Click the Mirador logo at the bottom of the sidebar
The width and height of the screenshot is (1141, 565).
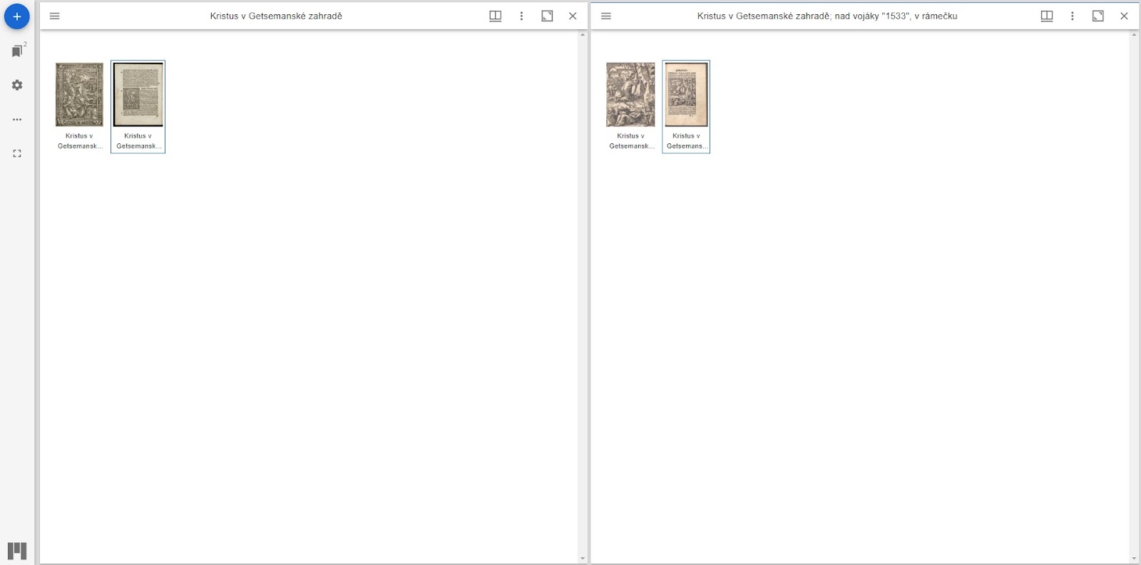17,551
